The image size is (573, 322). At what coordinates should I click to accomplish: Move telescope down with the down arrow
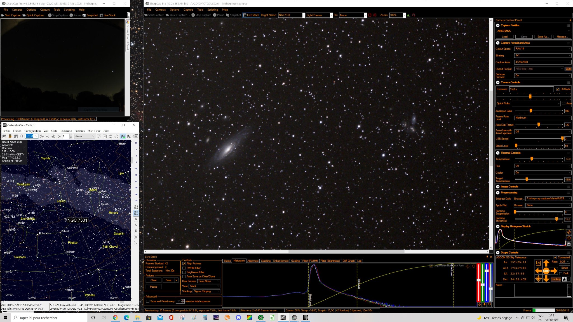(x=546, y=279)
